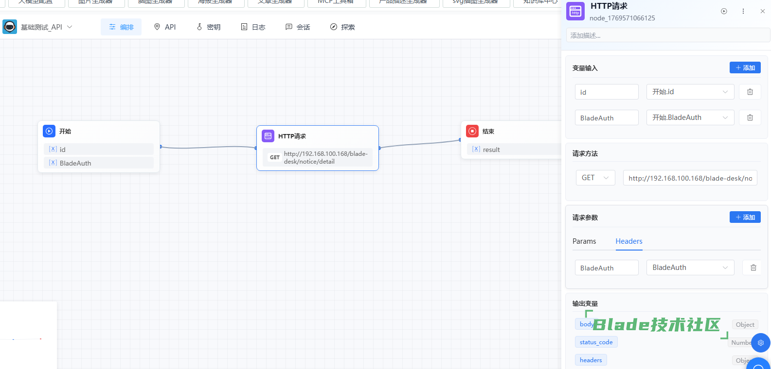
Task: Add a new request parameter with 添加
Action: [x=745, y=218]
